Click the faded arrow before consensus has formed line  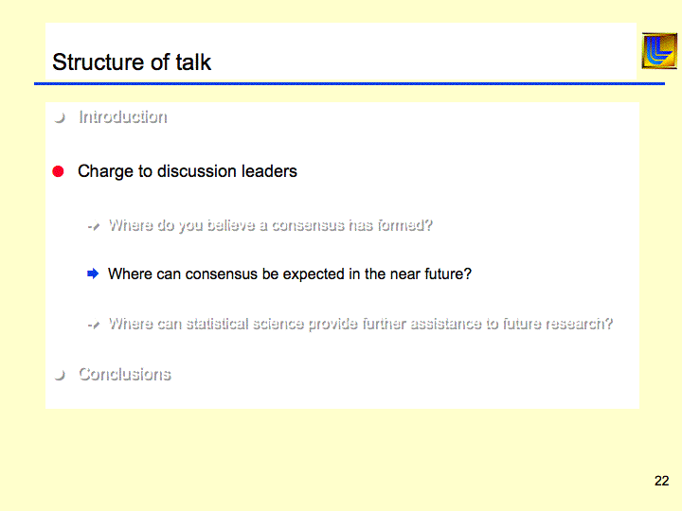tap(93, 227)
